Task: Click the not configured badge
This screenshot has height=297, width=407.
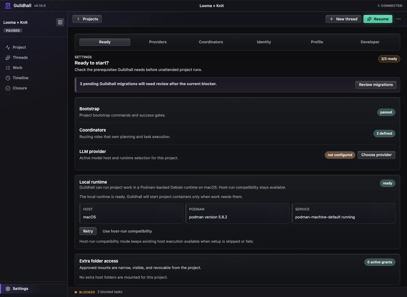Action: pyautogui.click(x=340, y=155)
